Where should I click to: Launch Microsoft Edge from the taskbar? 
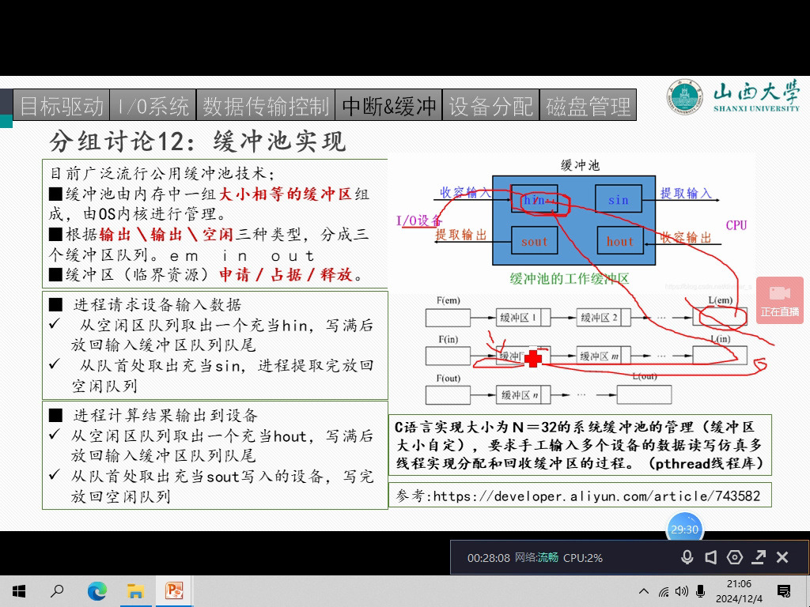click(97, 590)
